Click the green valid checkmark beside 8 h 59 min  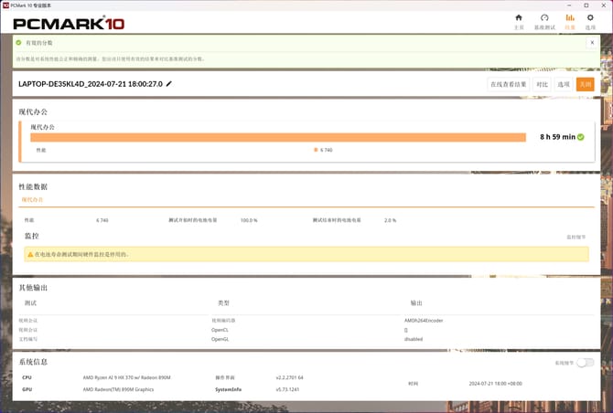click(x=581, y=137)
